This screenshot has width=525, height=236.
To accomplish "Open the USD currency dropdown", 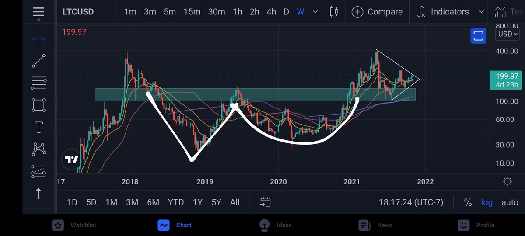I will 508,34.
